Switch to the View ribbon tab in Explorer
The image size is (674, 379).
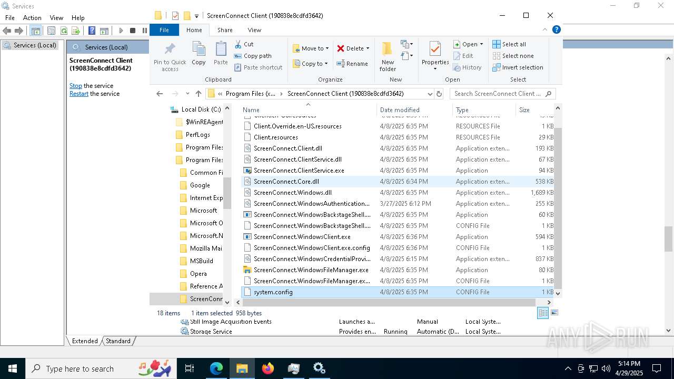point(254,30)
